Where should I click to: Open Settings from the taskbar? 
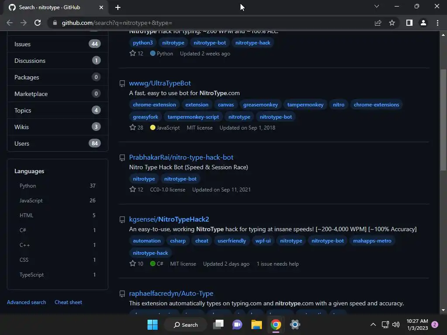[x=295, y=325]
